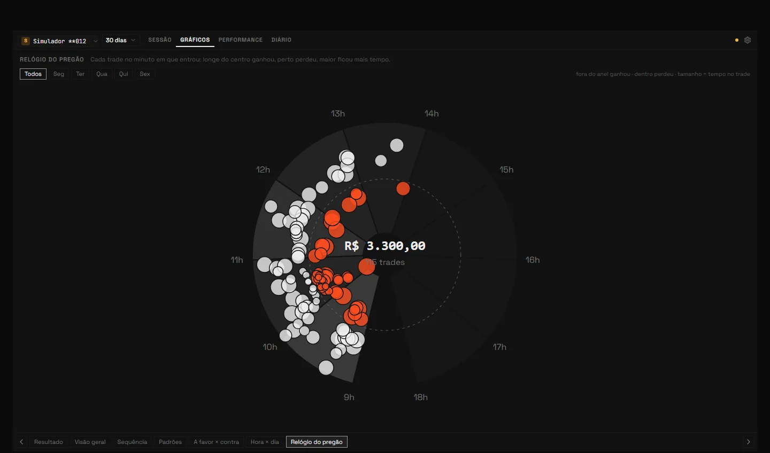Open the 30 dias period dropdown

tap(120, 40)
